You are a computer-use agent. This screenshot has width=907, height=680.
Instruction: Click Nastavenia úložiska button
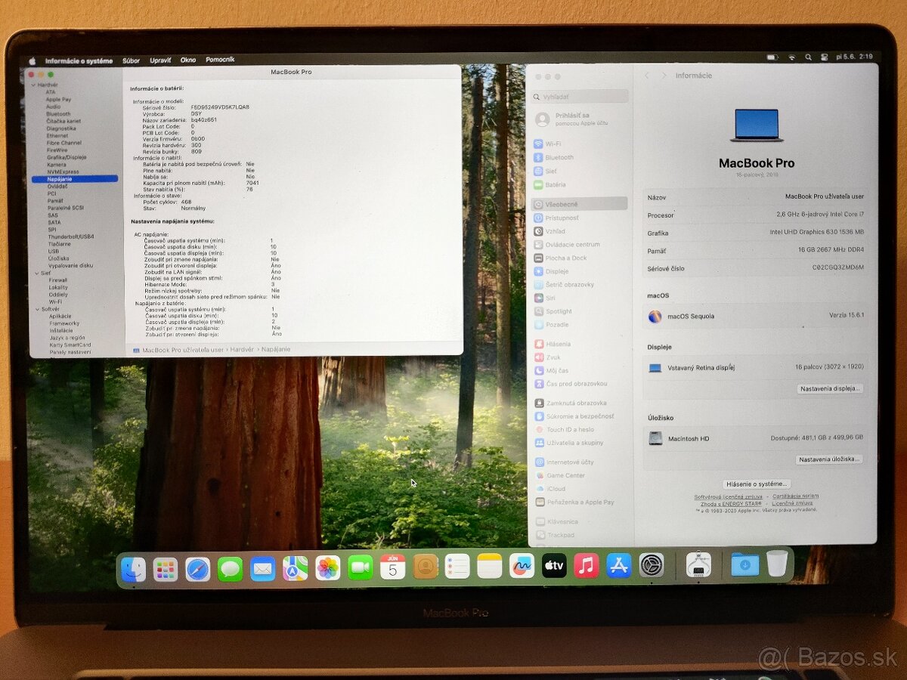tap(828, 459)
